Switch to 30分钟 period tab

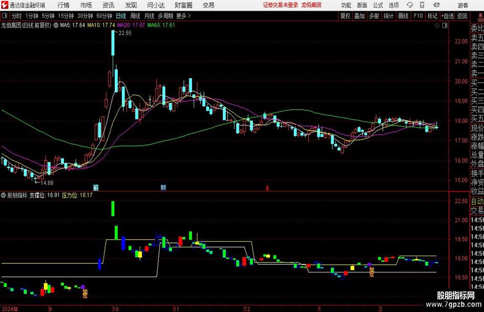[85, 16]
